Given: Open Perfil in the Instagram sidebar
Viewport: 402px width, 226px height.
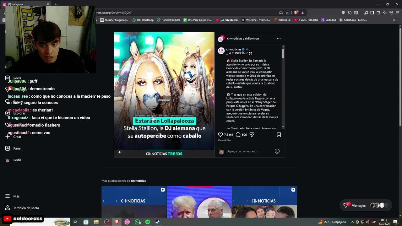Looking at the screenshot, I should (x=13, y=160).
